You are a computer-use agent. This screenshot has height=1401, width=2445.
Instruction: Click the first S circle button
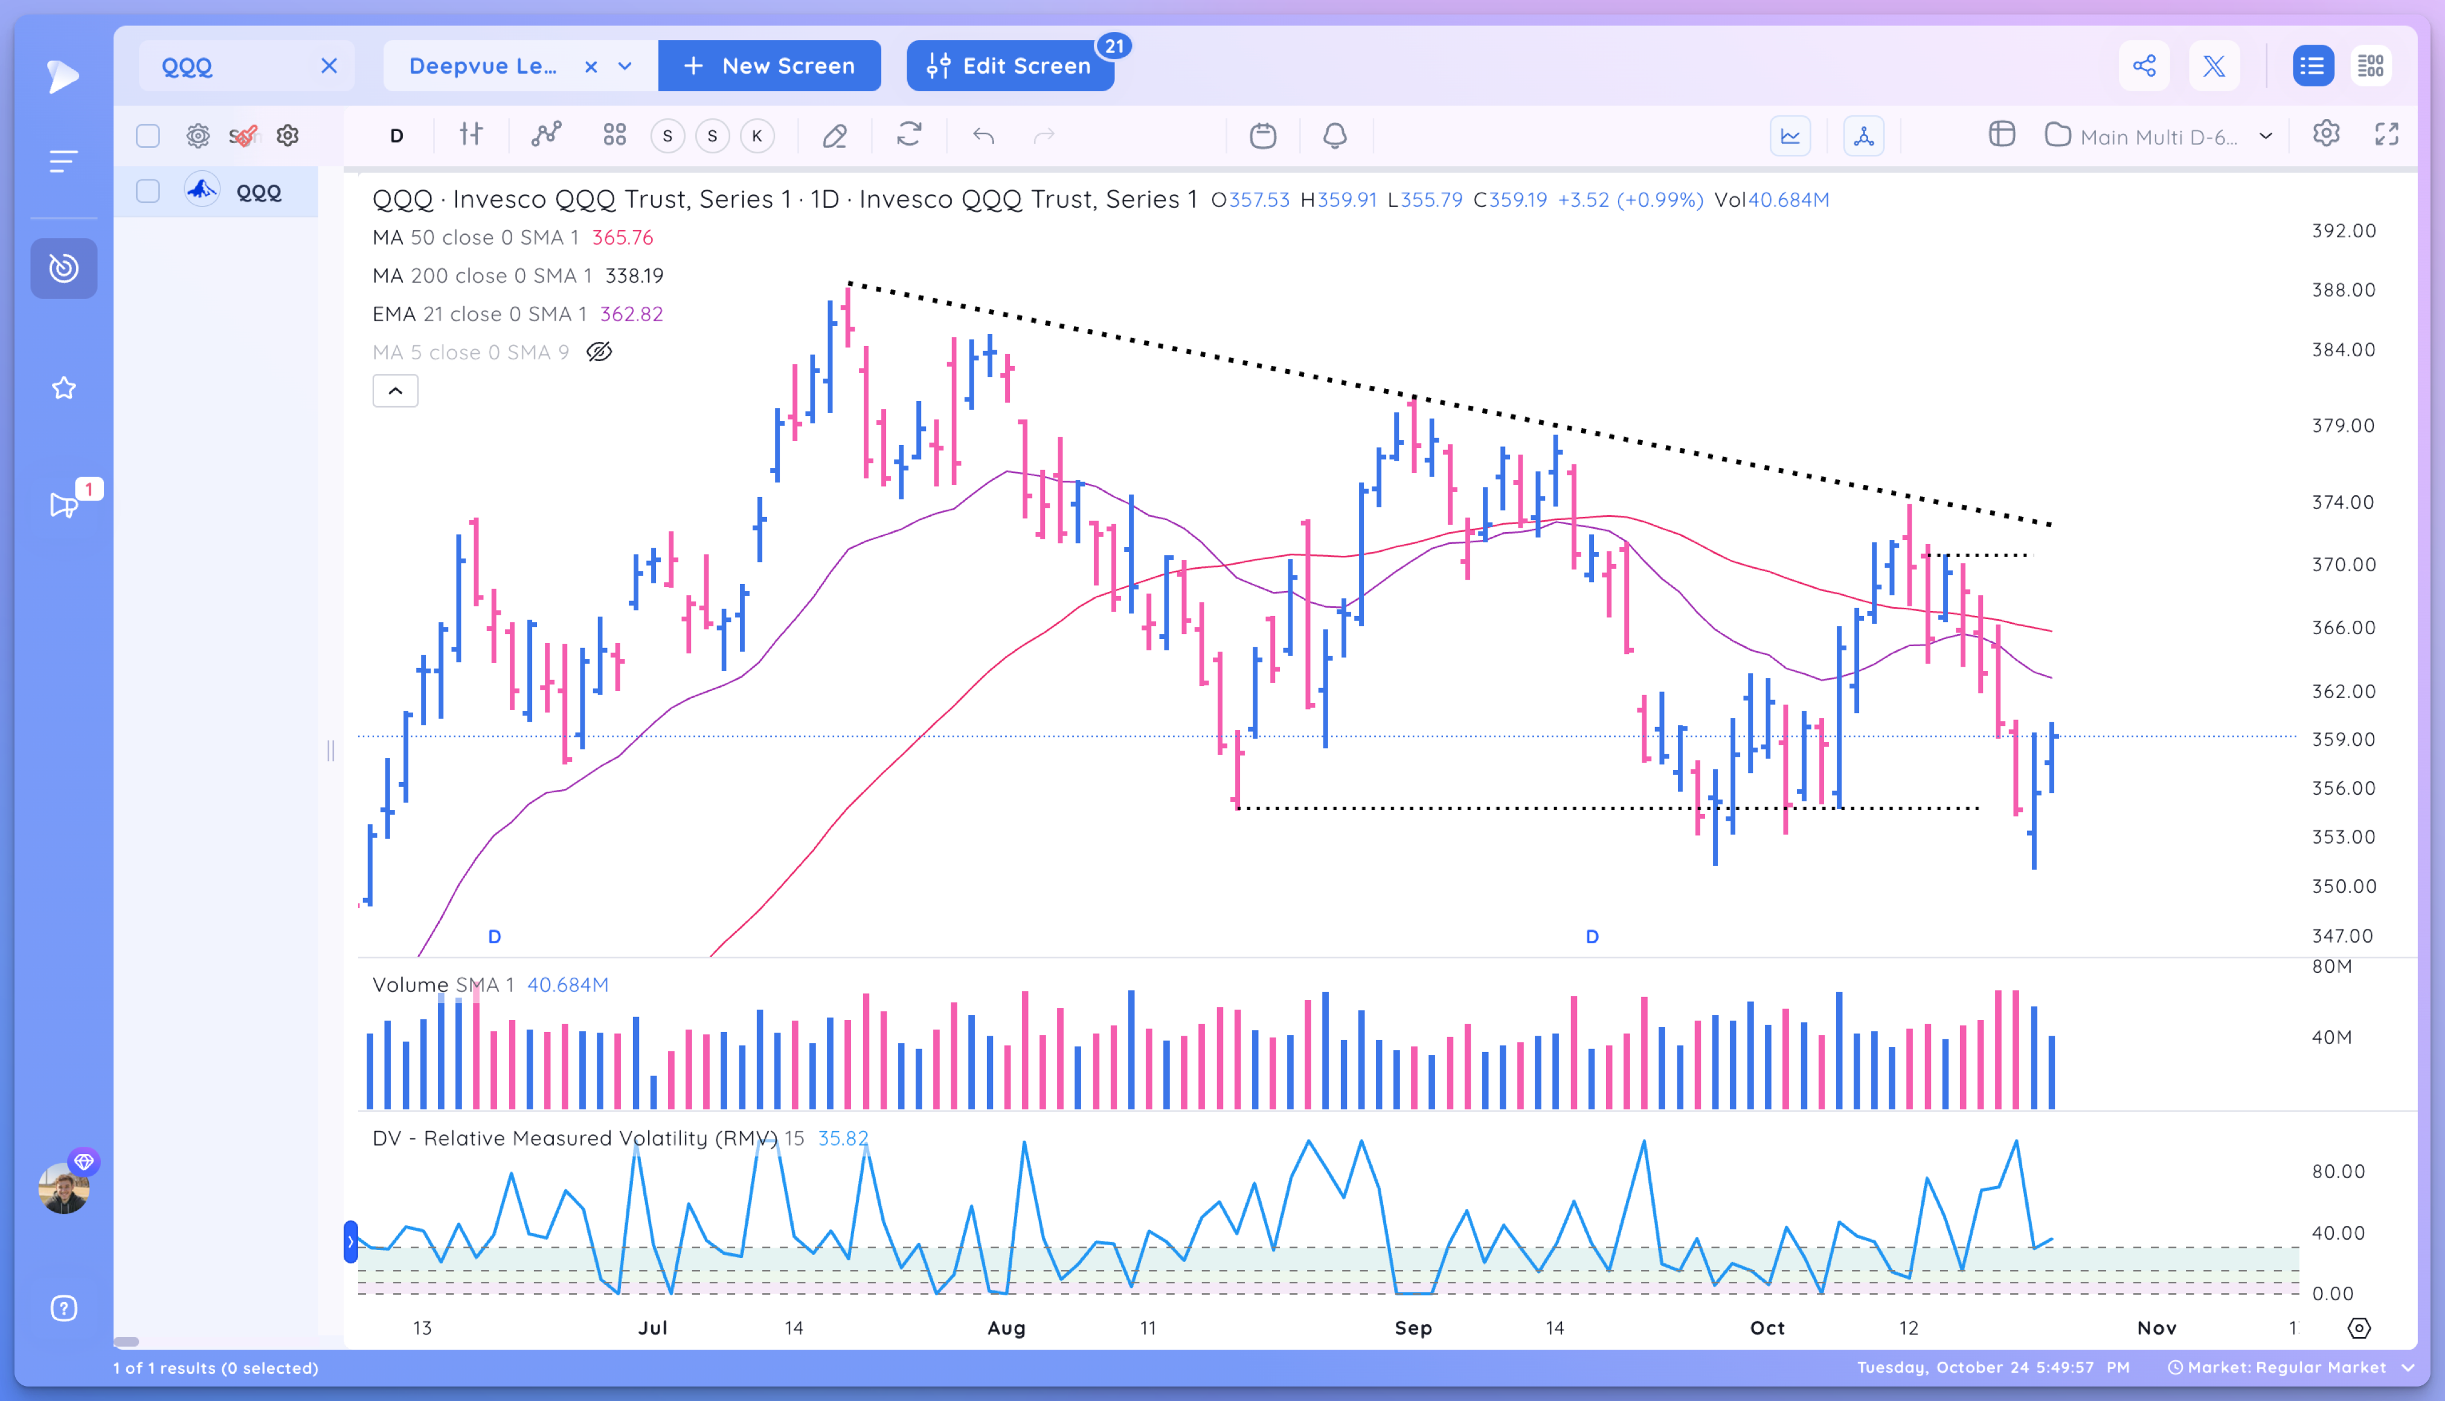pyautogui.click(x=668, y=136)
